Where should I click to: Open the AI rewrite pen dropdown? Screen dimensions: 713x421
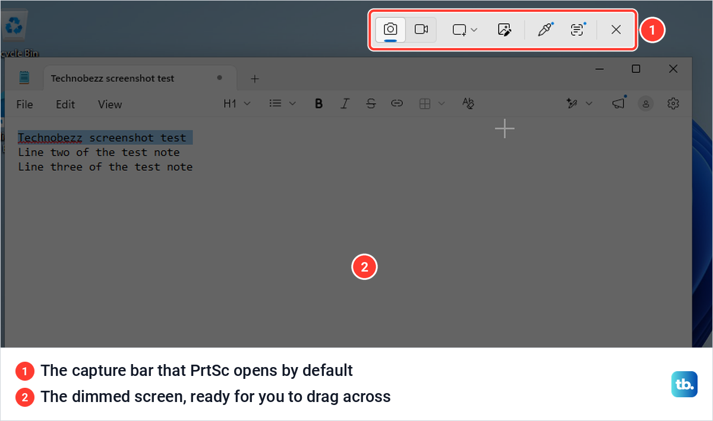pyautogui.click(x=579, y=104)
